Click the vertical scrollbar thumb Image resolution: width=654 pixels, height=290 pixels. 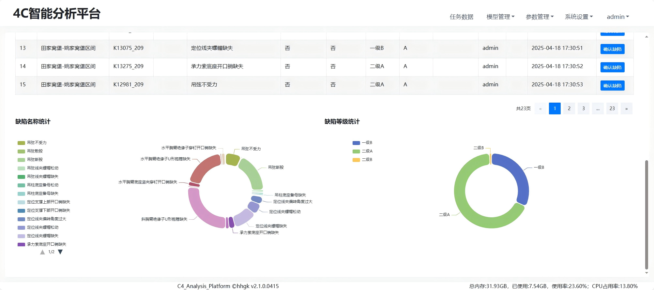click(646, 215)
